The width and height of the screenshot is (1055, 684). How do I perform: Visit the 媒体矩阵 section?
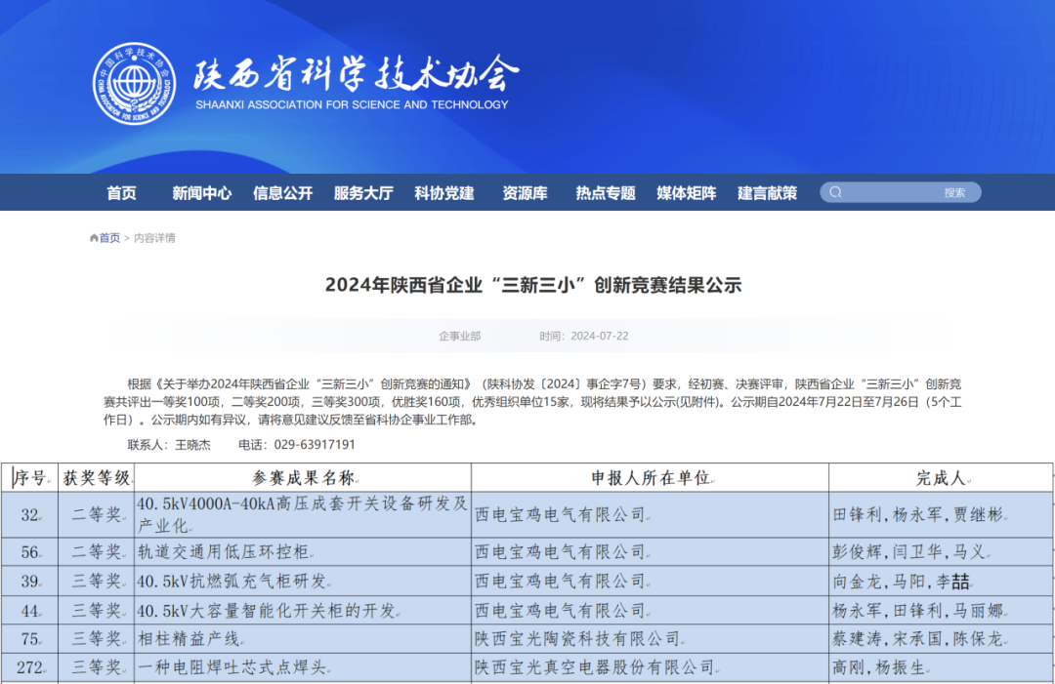coord(686,193)
